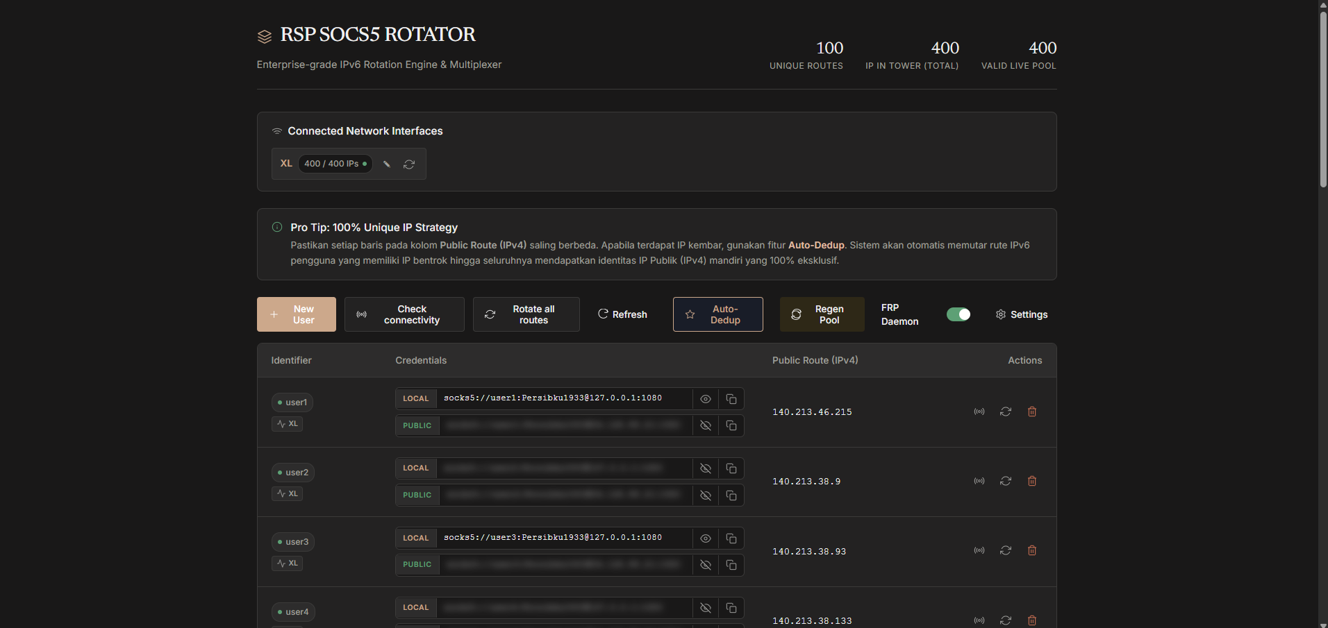Click the user2 identifier badge
The width and height of the screenshot is (1328, 628).
tap(293, 473)
